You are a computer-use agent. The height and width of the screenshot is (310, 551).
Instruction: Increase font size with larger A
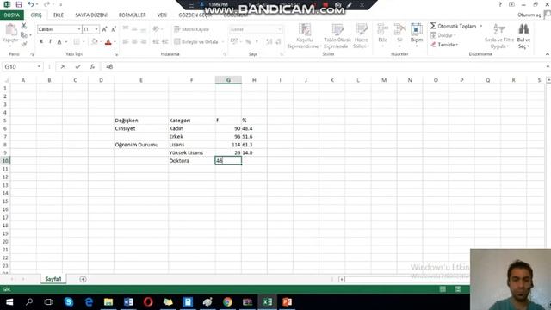pyautogui.click(x=104, y=29)
